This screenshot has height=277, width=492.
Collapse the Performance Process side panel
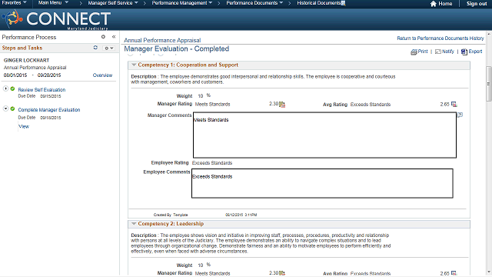pos(114,37)
